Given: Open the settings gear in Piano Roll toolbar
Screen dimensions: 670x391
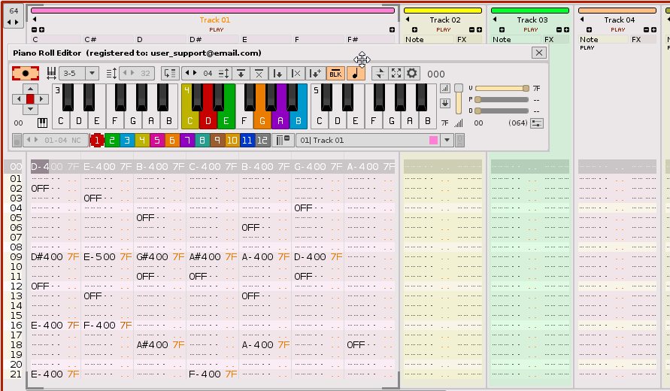Looking at the screenshot, I should 412,73.
